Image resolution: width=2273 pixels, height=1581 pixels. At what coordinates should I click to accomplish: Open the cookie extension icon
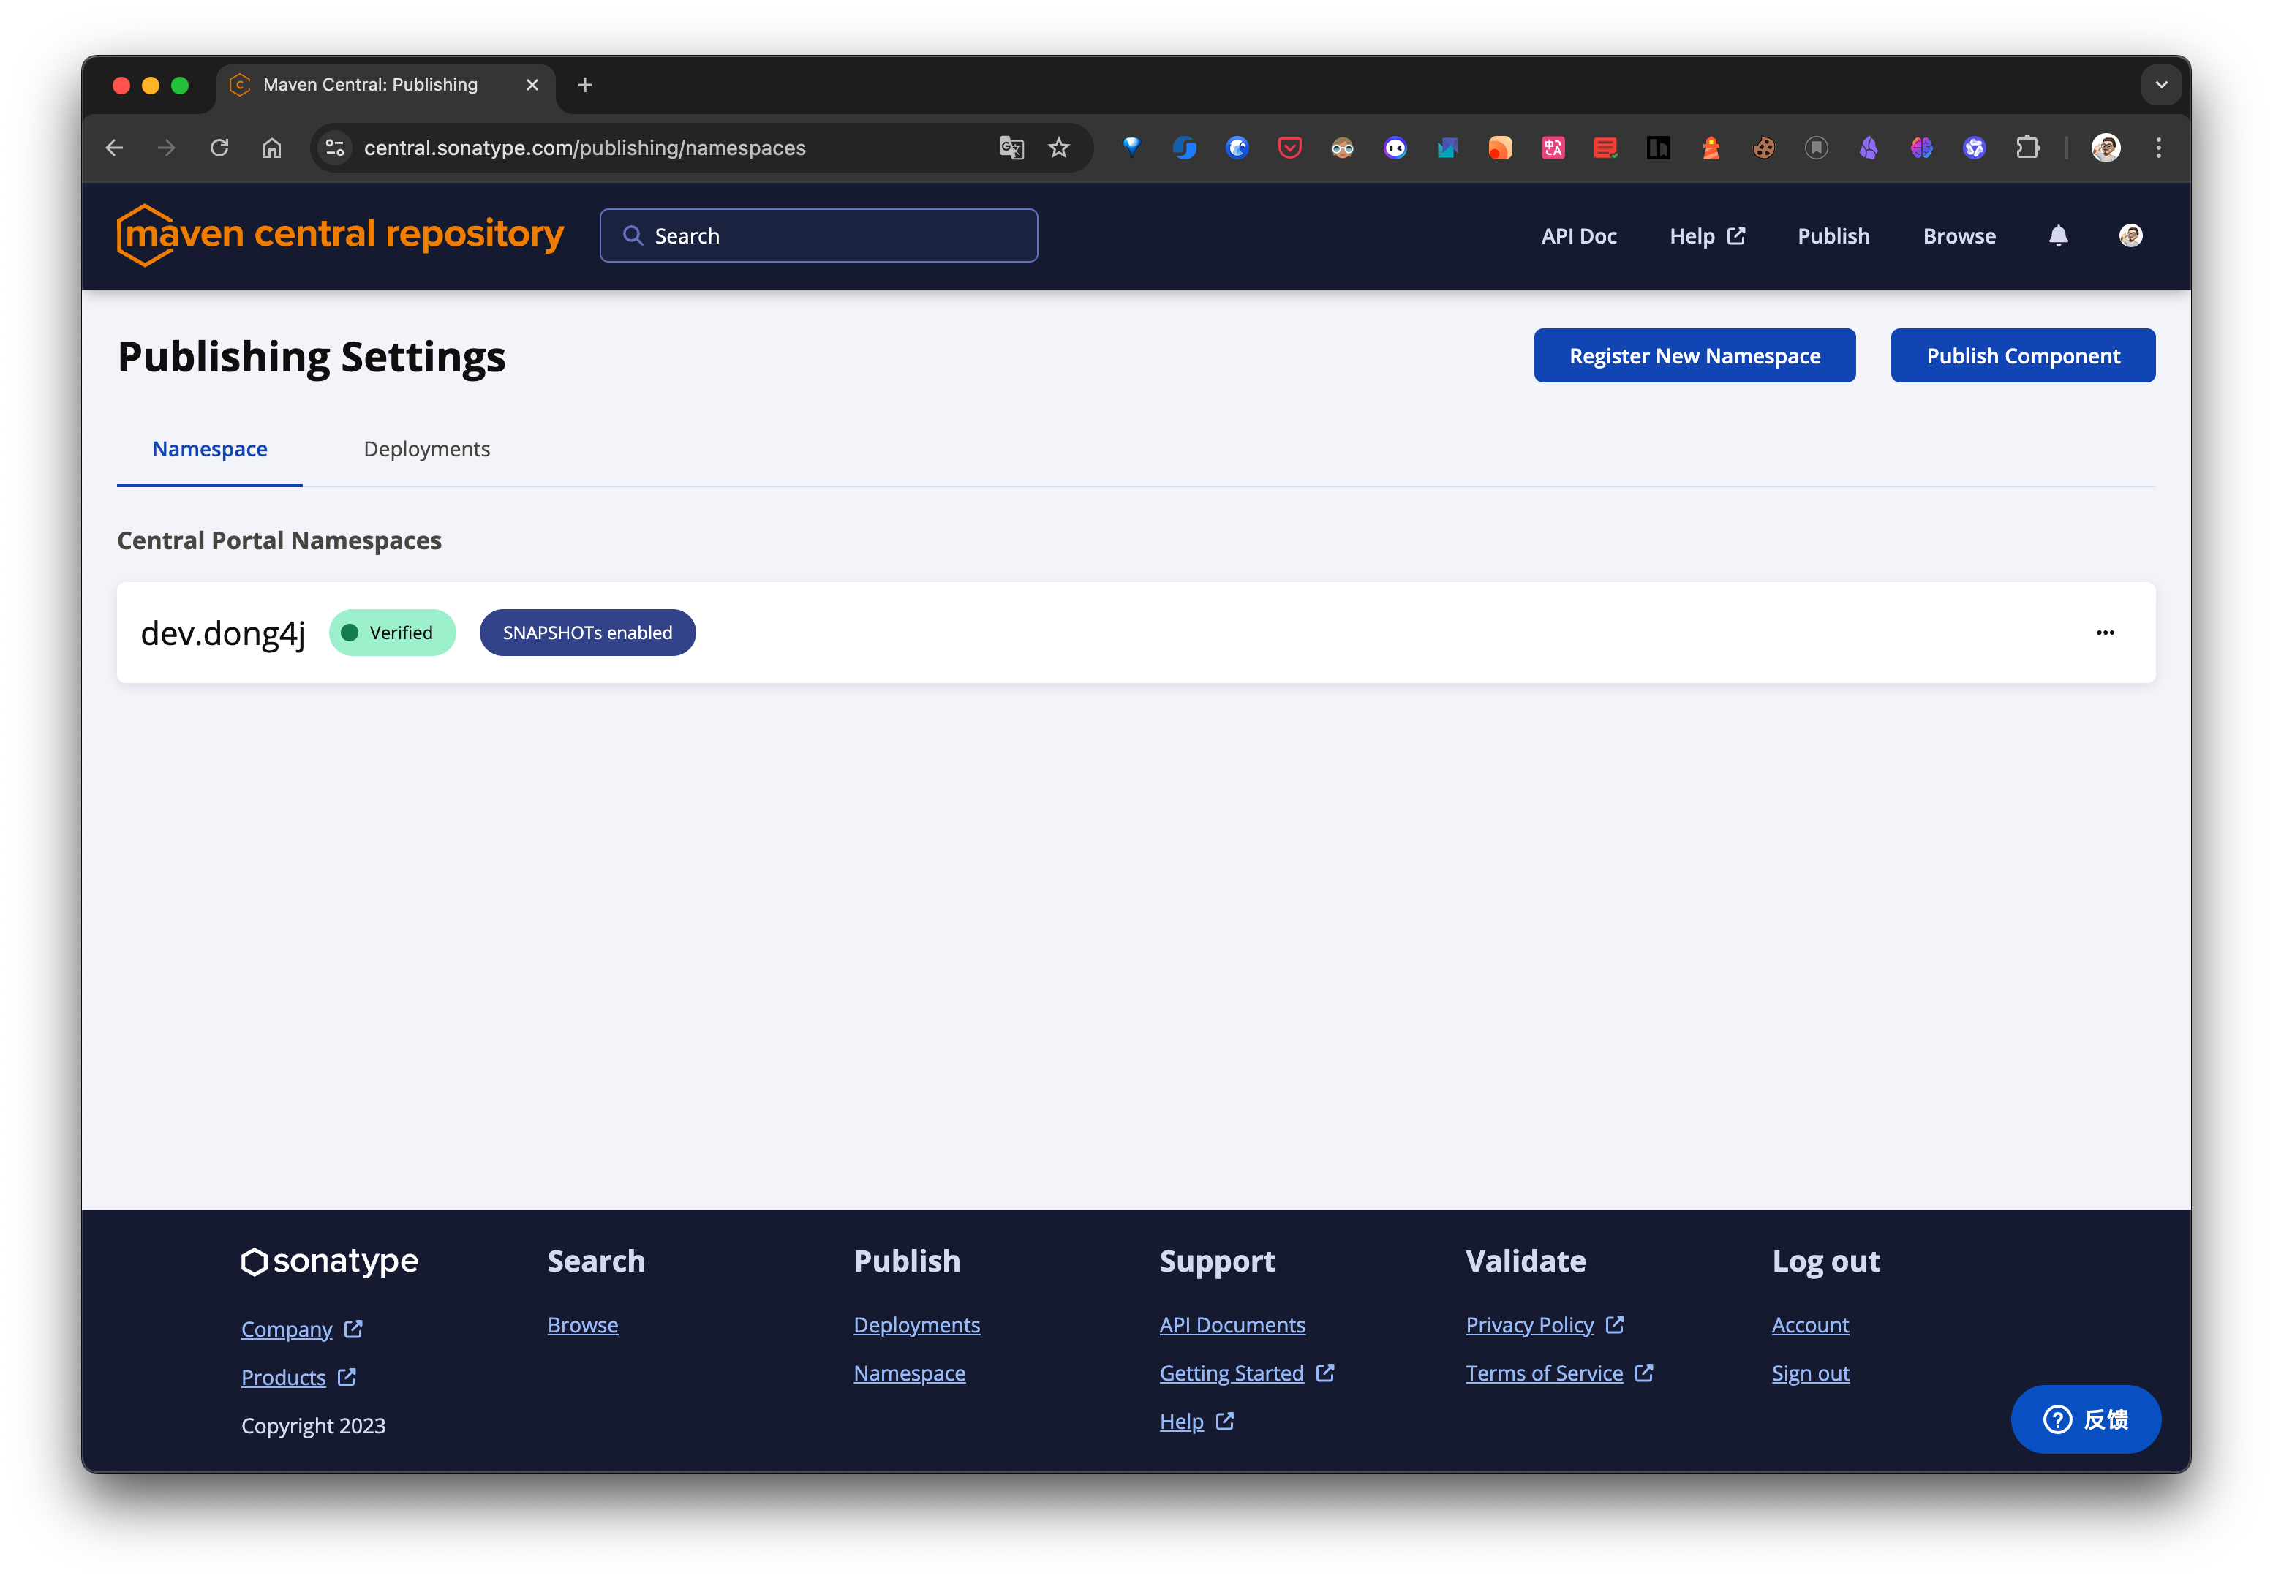[x=1763, y=148]
